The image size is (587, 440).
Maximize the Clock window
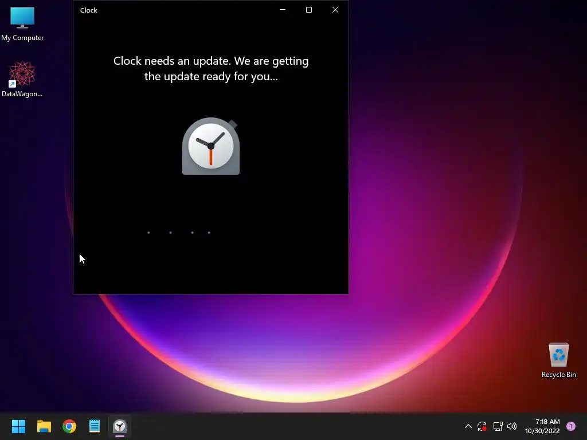tap(309, 10)
